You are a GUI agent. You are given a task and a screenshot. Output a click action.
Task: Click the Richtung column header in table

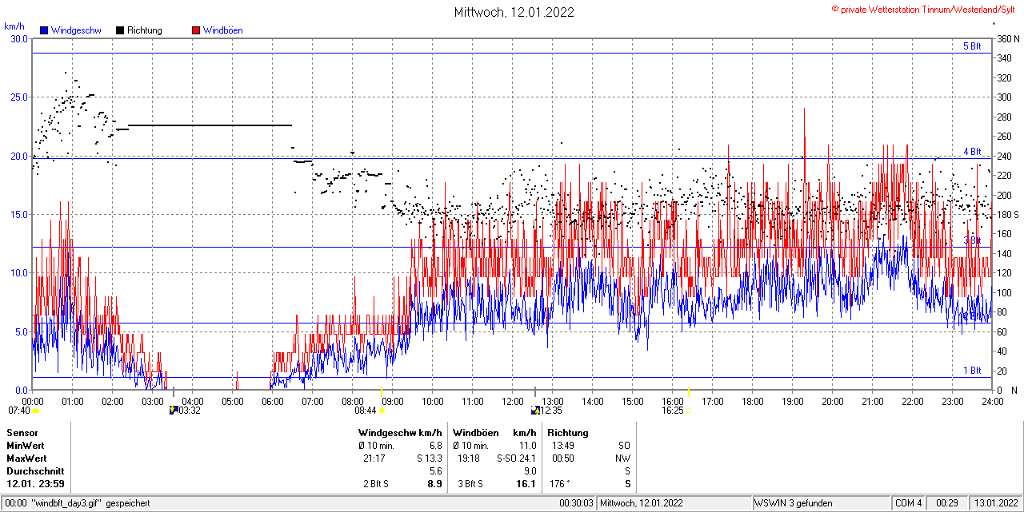568,433
